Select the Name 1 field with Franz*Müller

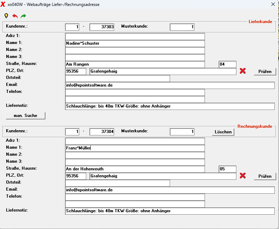(135, 148)
